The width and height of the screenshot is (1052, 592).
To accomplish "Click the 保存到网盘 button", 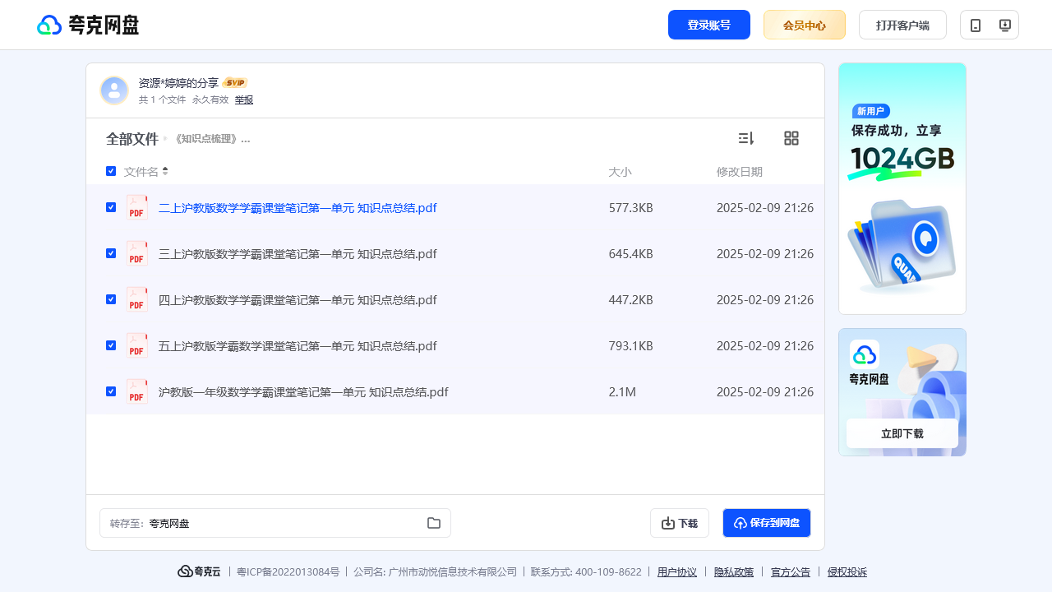I will pos(767,523).
